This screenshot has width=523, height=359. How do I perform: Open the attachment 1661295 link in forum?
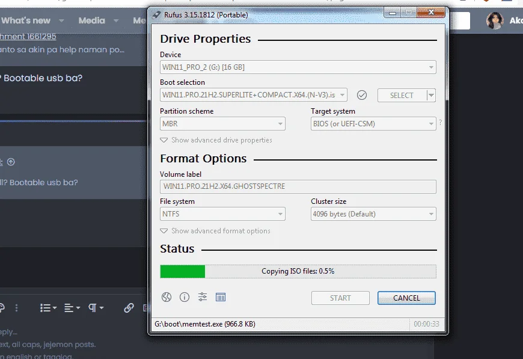click(x=28, y=36)
